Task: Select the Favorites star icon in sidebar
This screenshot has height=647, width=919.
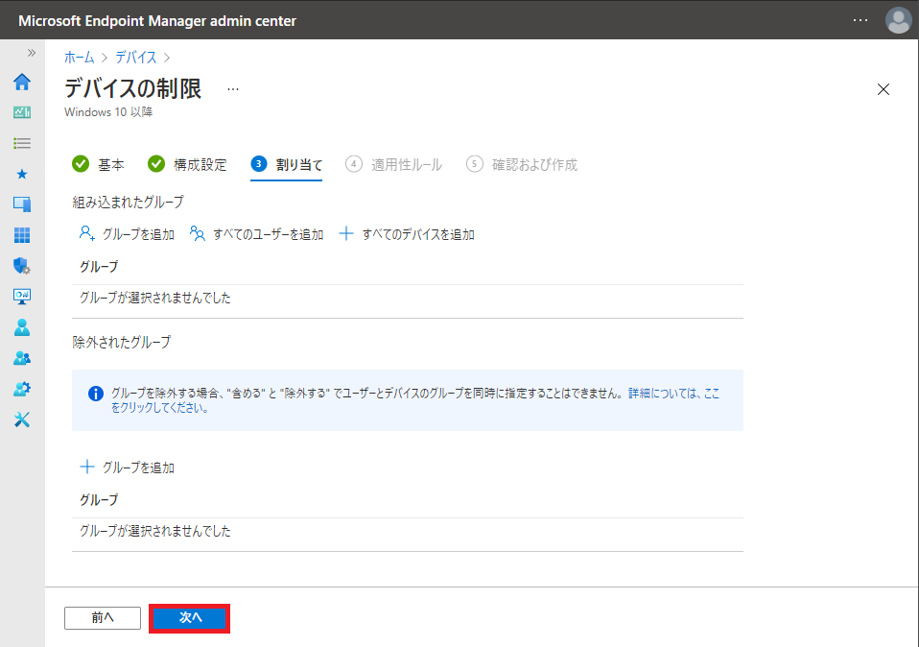Action: pos(22,174)
